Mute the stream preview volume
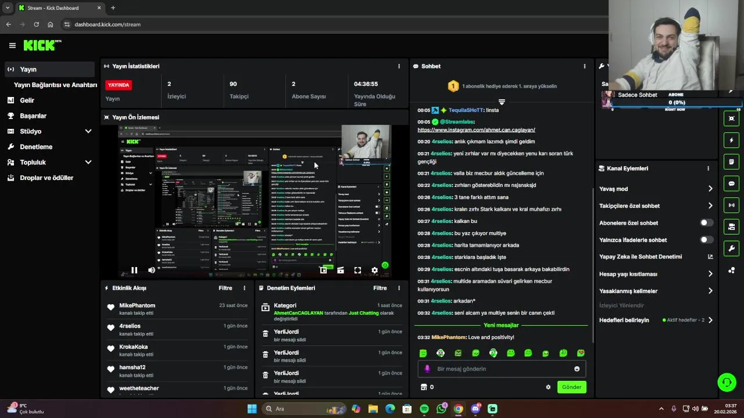 pyautogui.click(x=152, y=270)
